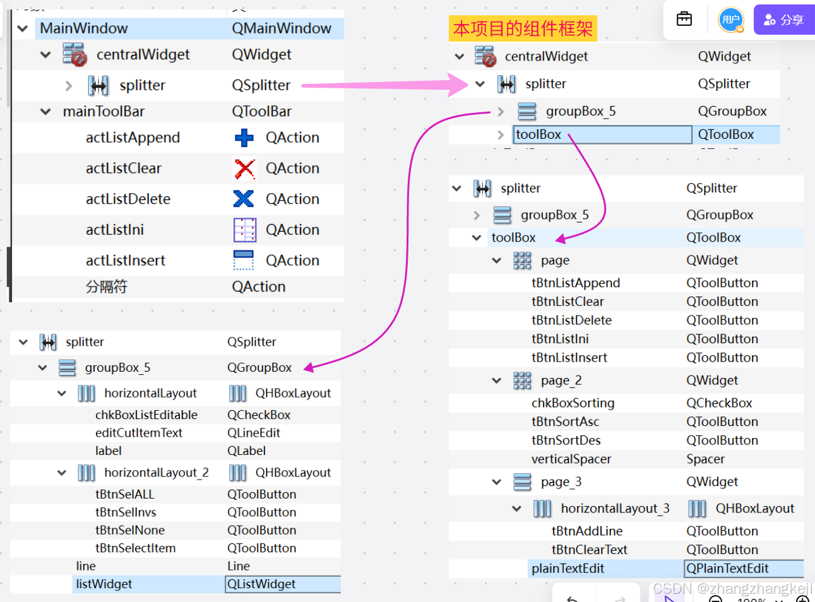Click the QPlainTextEdit class cell
This screenshot has width=815, height=602.
coord(744,569)
